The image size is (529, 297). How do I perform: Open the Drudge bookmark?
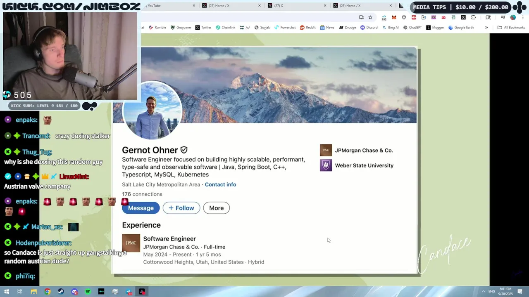348,28
